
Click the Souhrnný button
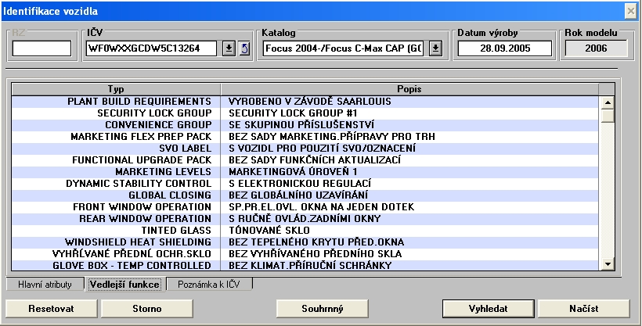322,308
